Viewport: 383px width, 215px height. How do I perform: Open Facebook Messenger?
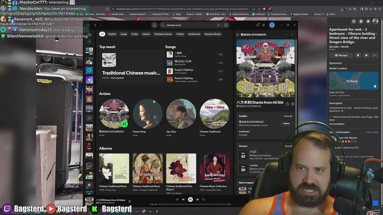pos(361,21)
